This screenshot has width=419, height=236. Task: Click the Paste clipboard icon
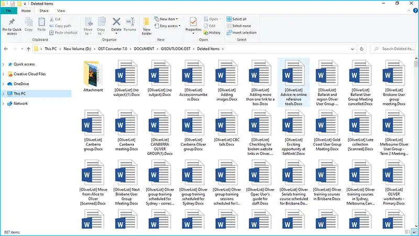click(x=41, y=22)
